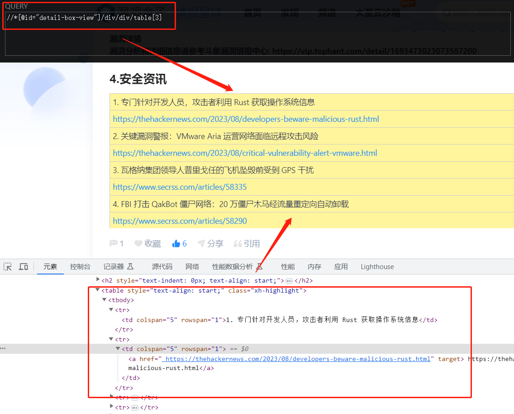Click the paper plane 分享 share icon
Screen dimensions: 514x414
coord(201,243)
